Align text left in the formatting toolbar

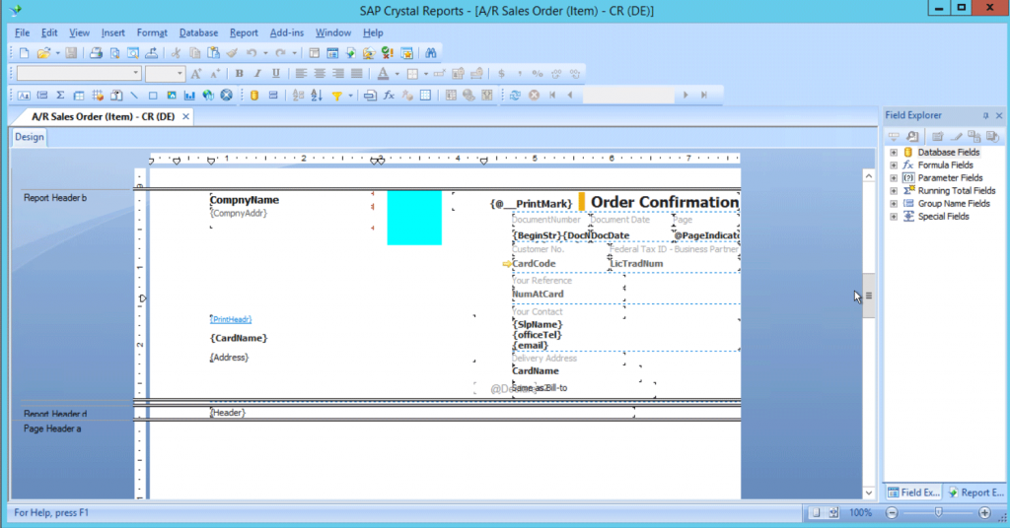point(301,74)
